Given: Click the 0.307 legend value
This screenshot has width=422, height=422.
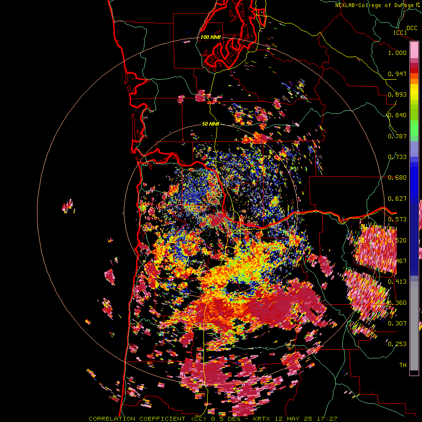Looking at the screenshot, I should [x=397, y=324].
